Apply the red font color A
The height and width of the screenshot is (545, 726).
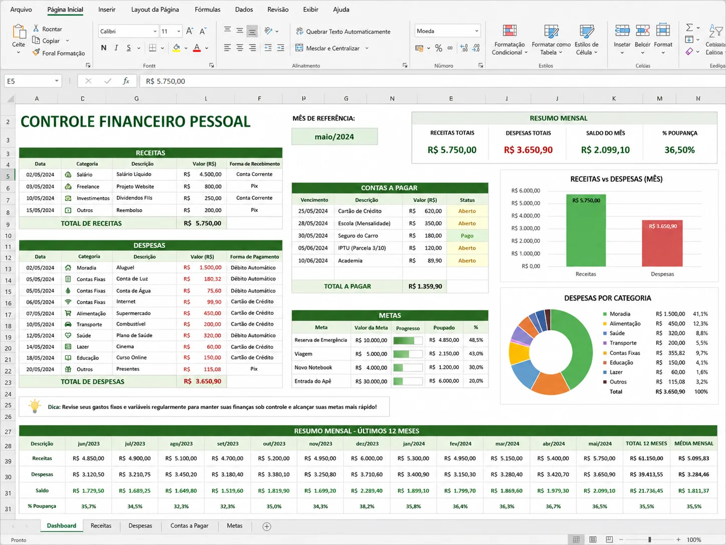pos(197,48)
